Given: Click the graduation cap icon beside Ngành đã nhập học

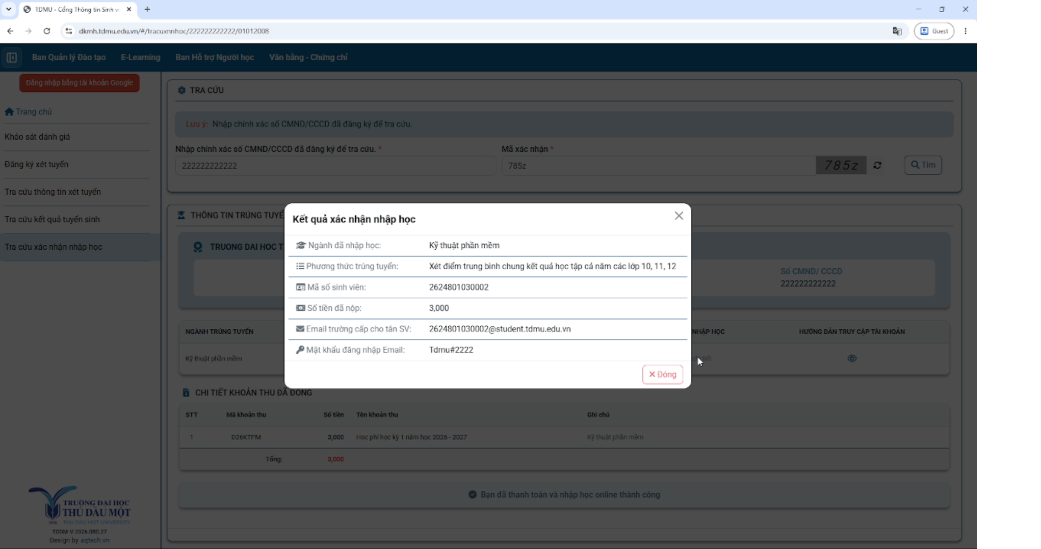Looking at the screenshot, I should (300, 245).
